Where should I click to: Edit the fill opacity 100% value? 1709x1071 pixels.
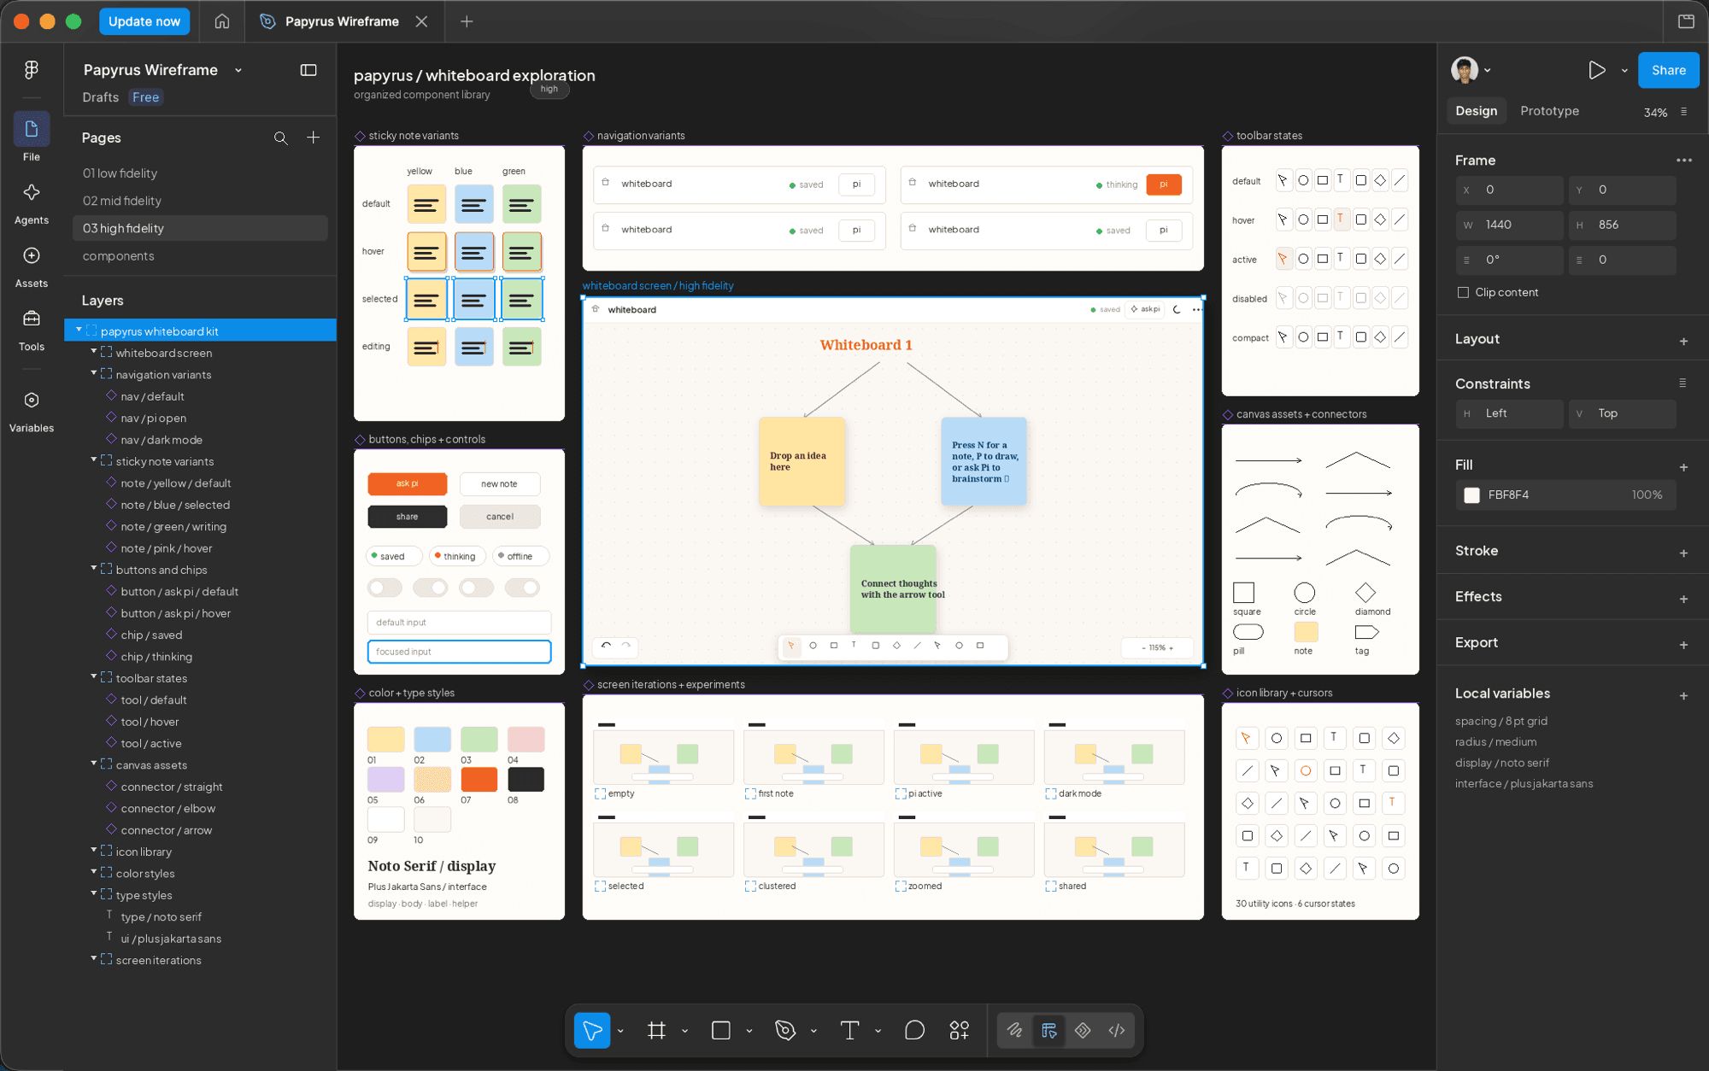click(1647, 495)
